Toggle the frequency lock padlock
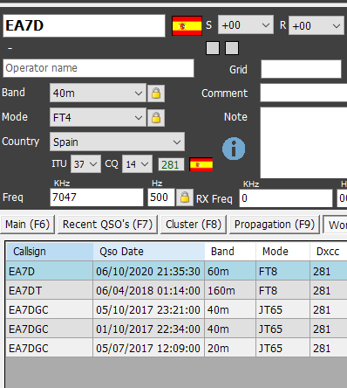Viewport: 347px width, 388px height. coord(185,197)
